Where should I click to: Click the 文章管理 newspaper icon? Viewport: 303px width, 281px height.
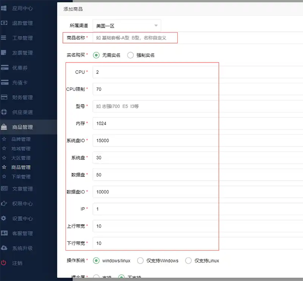click(x=4, y=189)
